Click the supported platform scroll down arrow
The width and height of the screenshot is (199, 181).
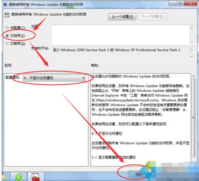(192, 57)
